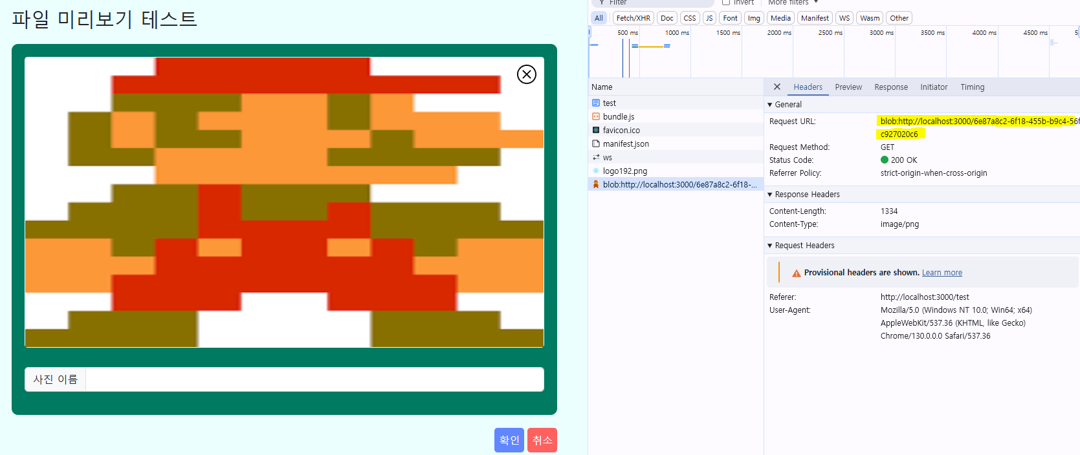Click the strict-origin-when-cross-origin value

pos(934,173)
